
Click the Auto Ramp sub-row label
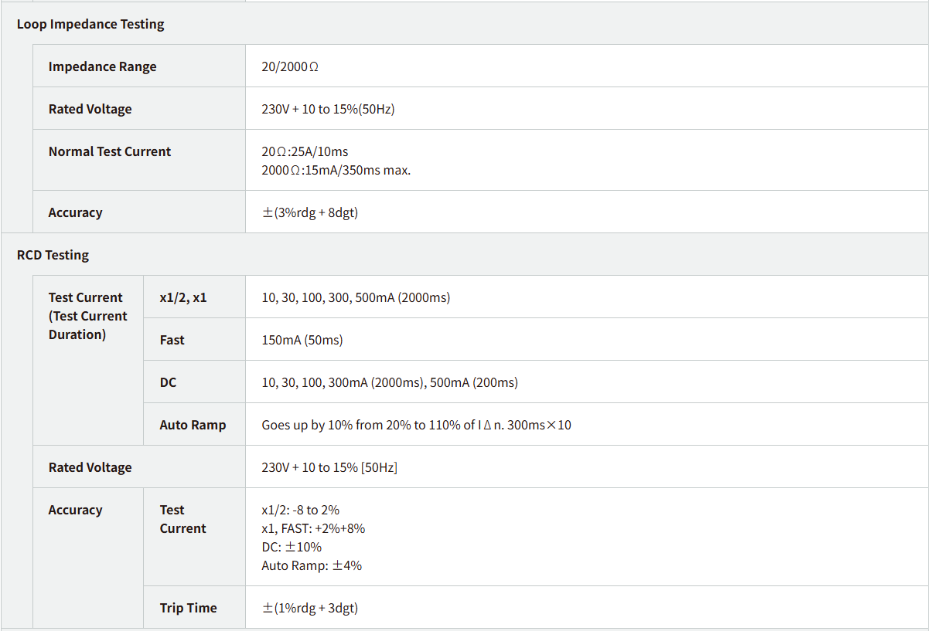[x=193, y=425]
